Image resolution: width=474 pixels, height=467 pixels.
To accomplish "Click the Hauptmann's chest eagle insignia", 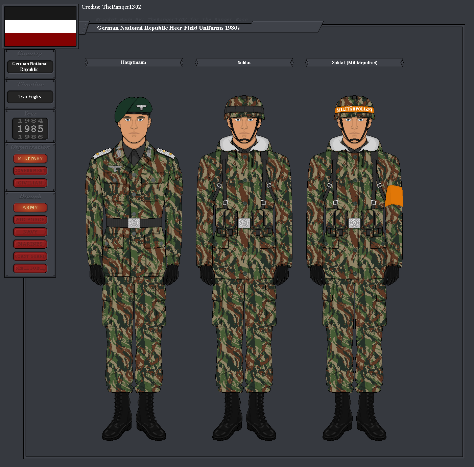I will tap(116, 168).
